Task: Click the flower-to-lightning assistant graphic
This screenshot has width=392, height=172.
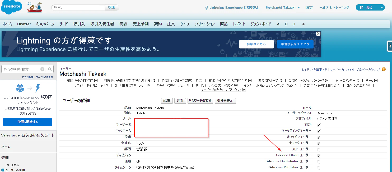Action: click(x=28, y=88)
